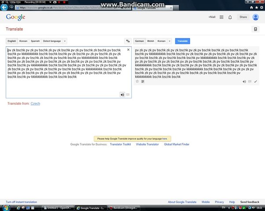This screenshot has height=211, width=265.
Task: Click the taskbar clock 19:21
Action: pyautogui.click(x=259, y=207)
